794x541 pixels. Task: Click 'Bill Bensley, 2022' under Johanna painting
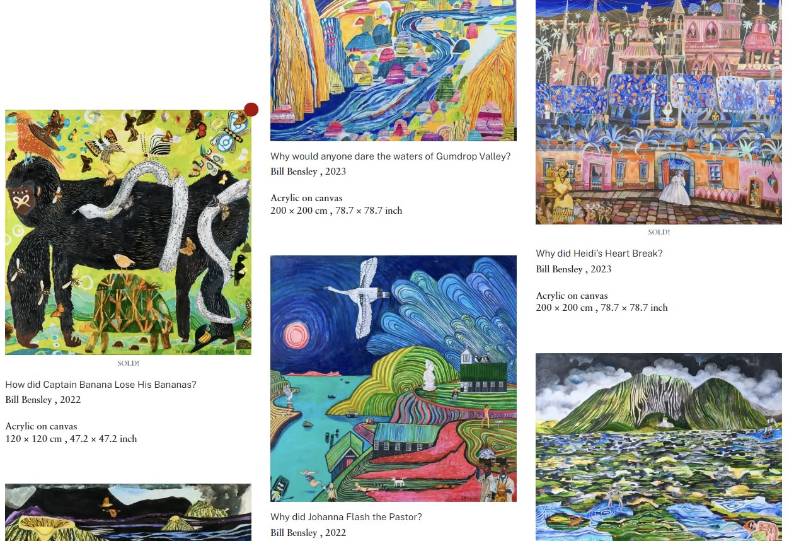pyautogui.click(x=308, y=533)
